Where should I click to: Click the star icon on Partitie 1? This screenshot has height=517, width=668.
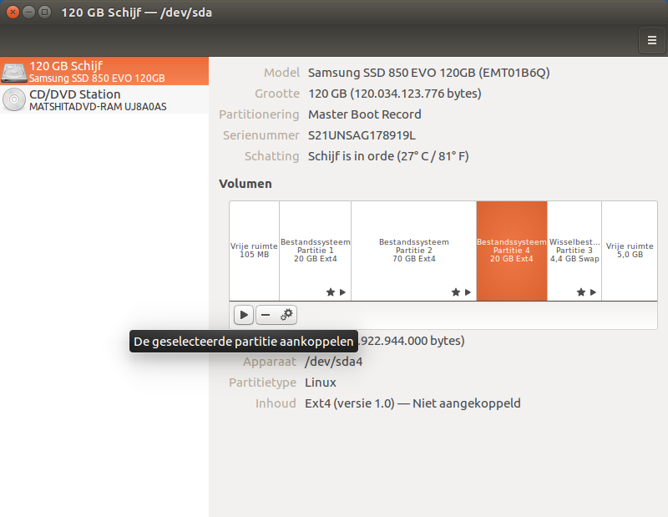click(x=331, y=292)
